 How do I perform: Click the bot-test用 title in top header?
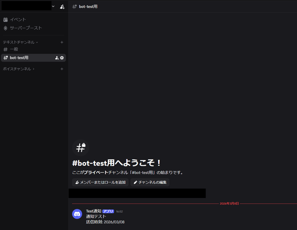(88, 7)
